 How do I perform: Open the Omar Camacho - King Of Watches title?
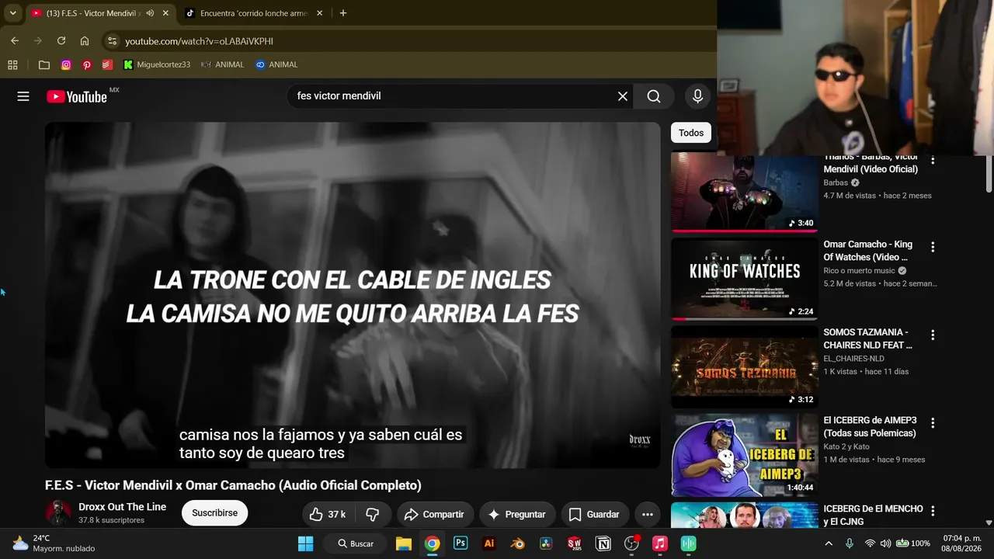coord(868,251)
